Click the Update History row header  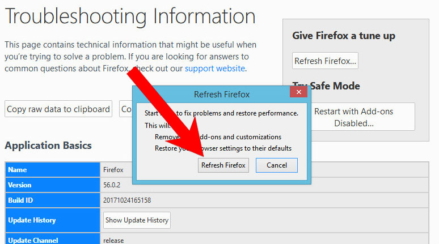coord(53,220)
